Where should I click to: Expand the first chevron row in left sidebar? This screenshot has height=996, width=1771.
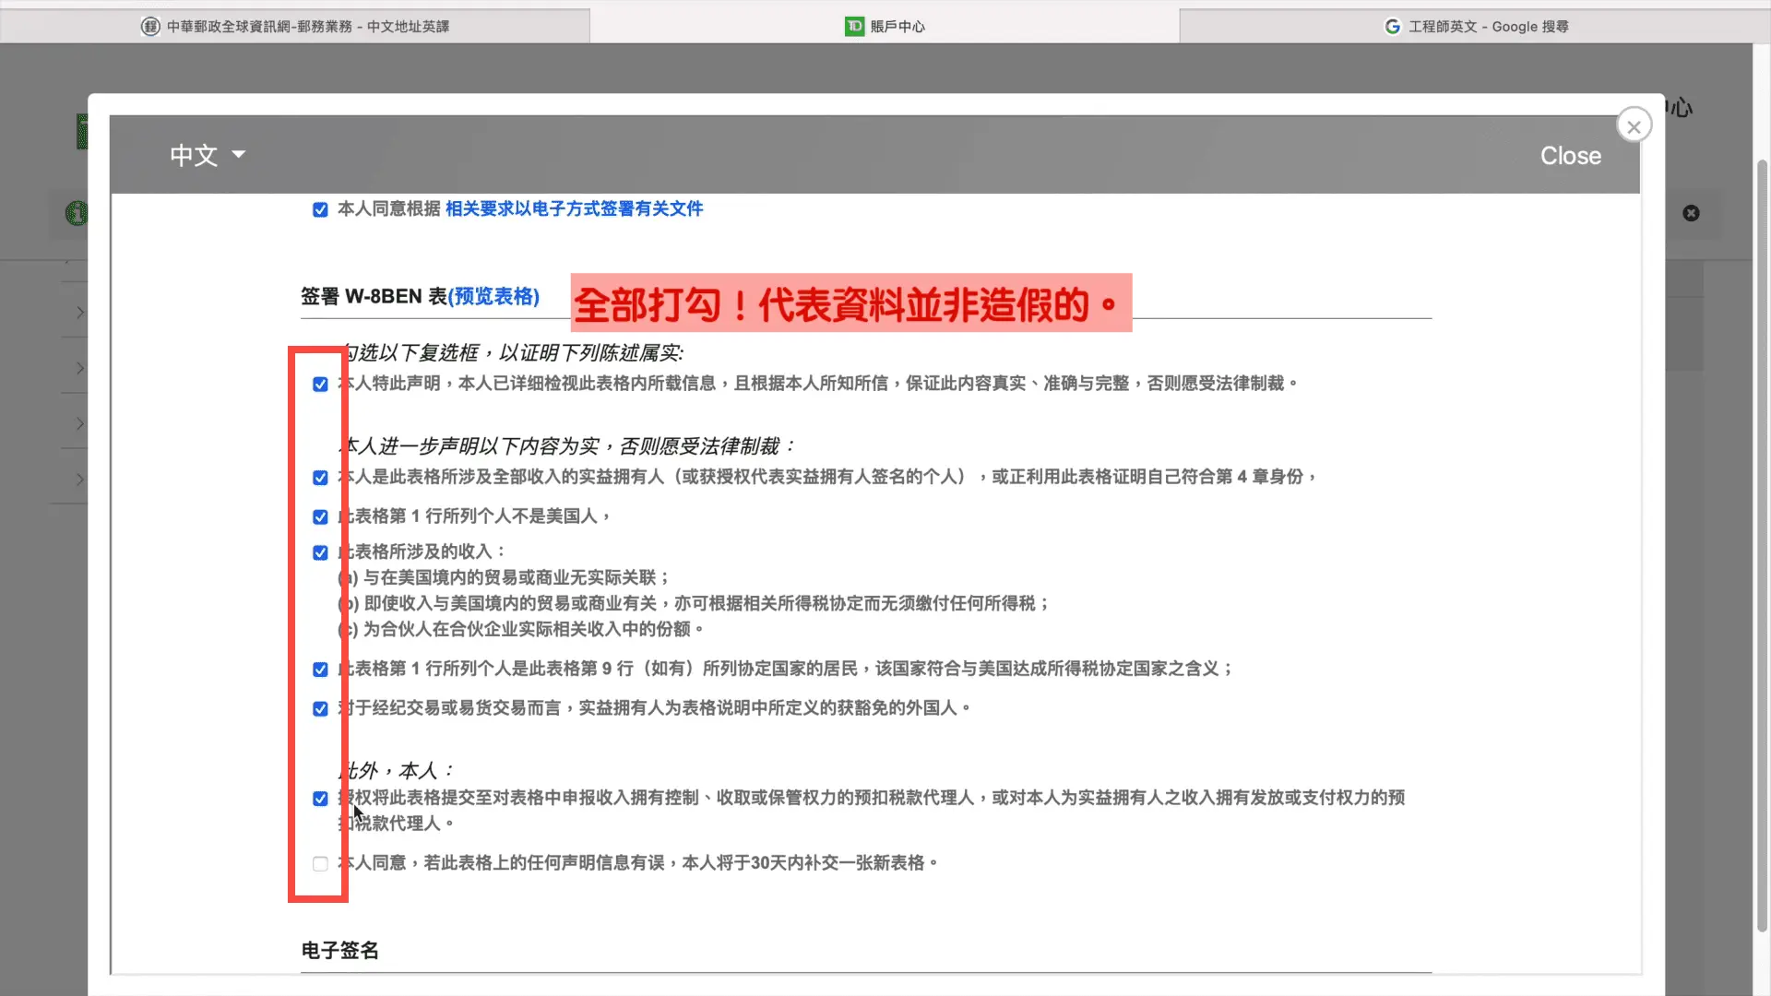point(79,313)
